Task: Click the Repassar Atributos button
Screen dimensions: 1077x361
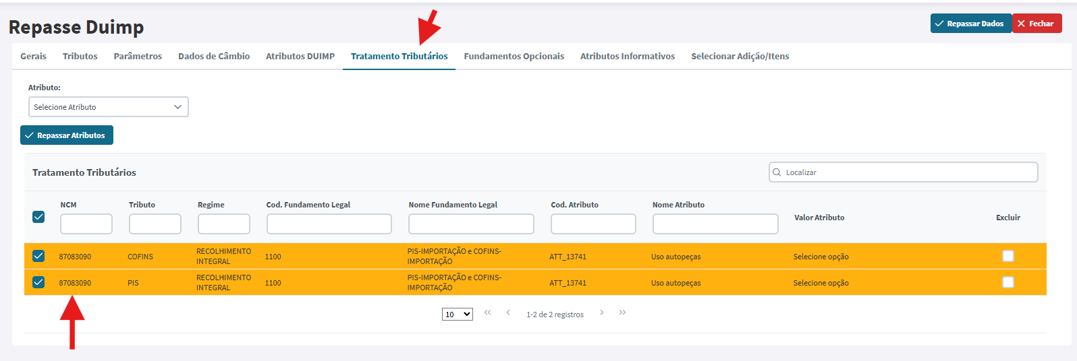Action: (x=67, y=135)
